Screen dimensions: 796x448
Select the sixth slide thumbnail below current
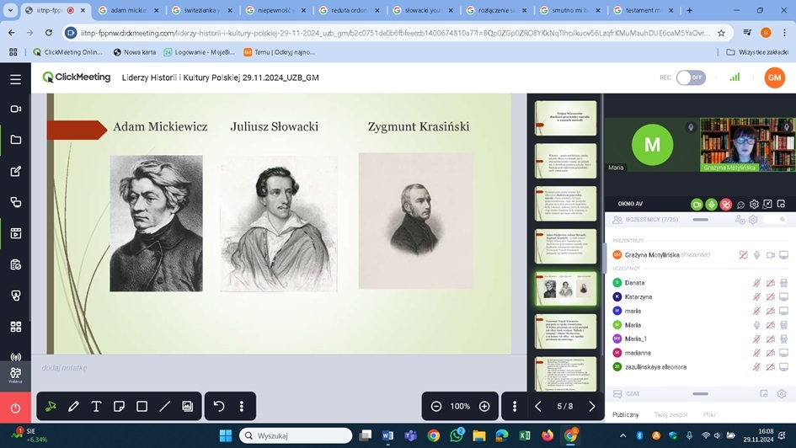(x=565, y=331)
